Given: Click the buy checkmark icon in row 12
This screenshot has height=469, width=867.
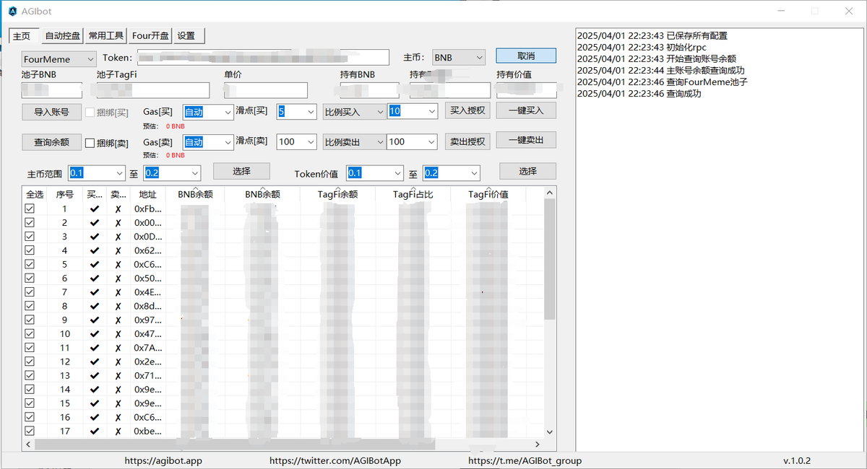Looking at the screenshot, I should (95, 362).
